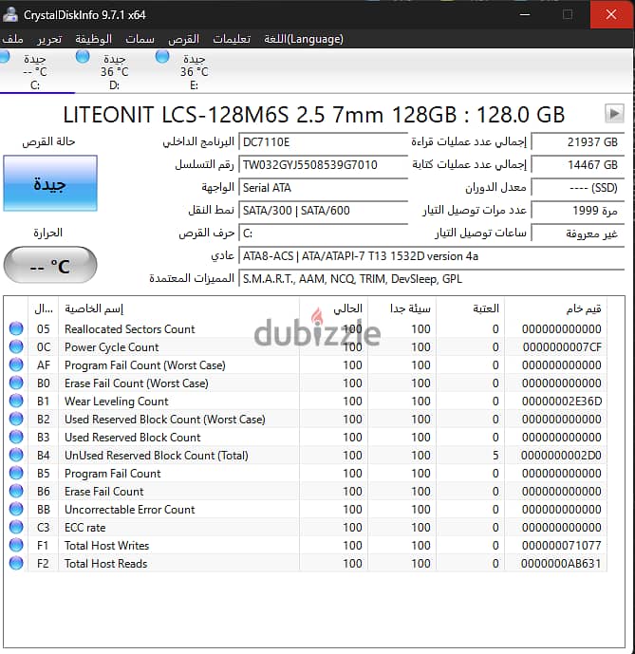Open the اللغة (Language) menu
The height and width of the screenshot is (654, 635).
(304, 39)
